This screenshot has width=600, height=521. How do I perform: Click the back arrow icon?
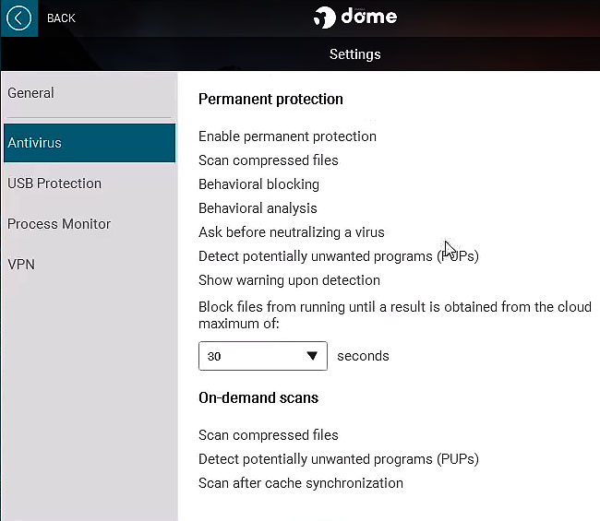[x=18, y=18]
